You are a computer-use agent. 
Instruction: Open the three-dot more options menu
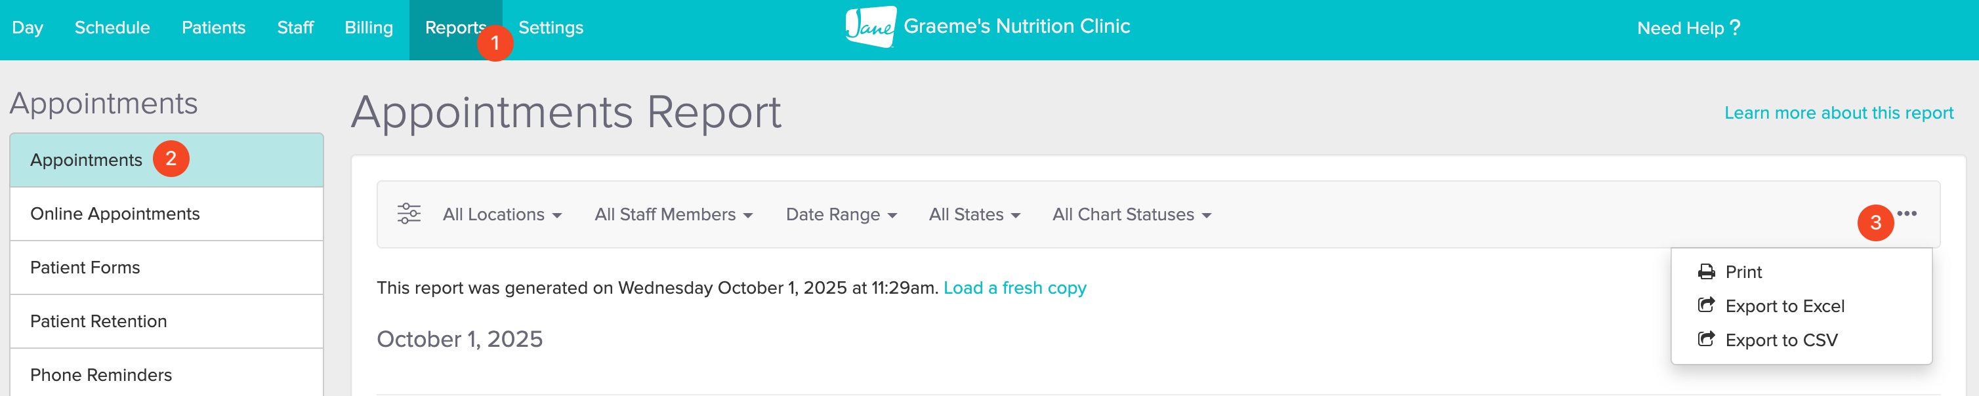(x=1907, y=213)
